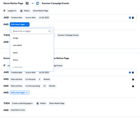Screen dimensions: 140x118
Task: Open the 'is in the upcoming' condition selector
Action: [x=33, y=86]
